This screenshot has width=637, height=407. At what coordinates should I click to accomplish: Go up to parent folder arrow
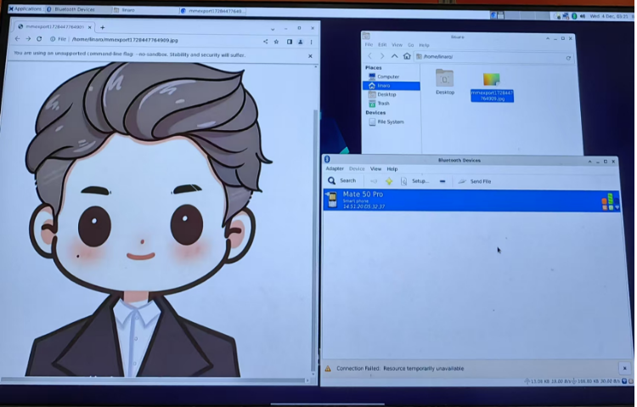click(394, 57)
